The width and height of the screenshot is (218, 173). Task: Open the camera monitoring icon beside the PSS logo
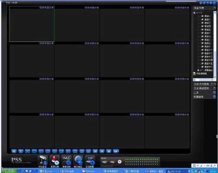point(43,161)
